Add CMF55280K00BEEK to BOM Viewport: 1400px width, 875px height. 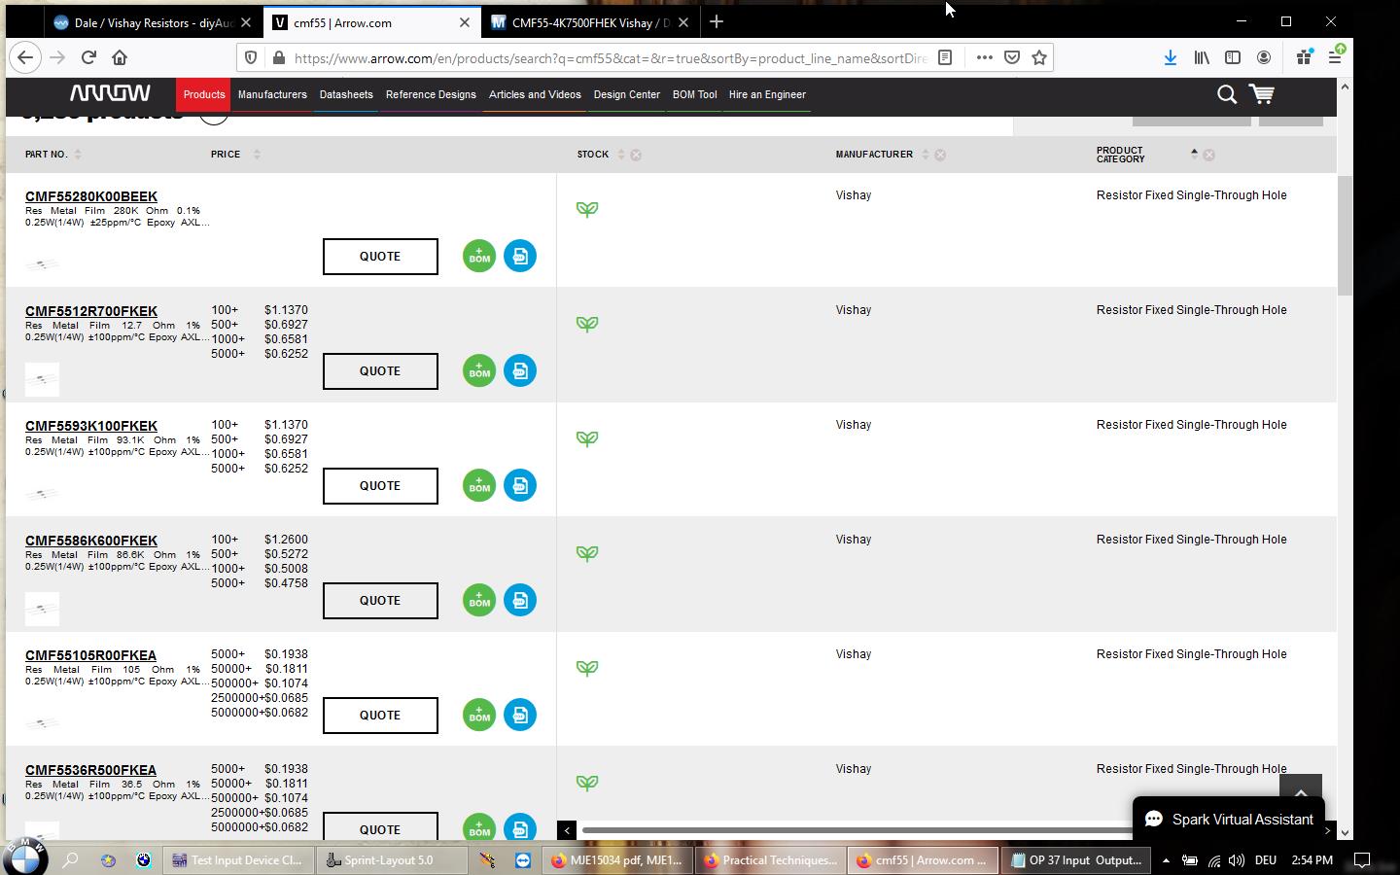click(x=479, y=256)
